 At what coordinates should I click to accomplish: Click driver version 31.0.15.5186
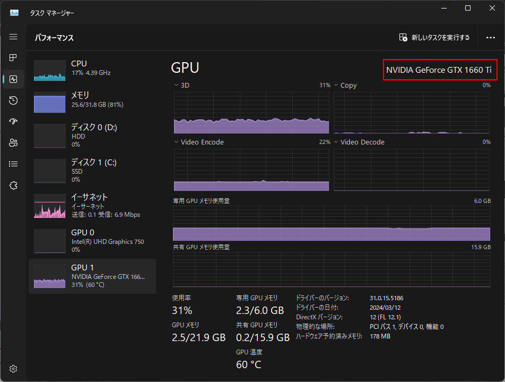[x=387, y=298]
